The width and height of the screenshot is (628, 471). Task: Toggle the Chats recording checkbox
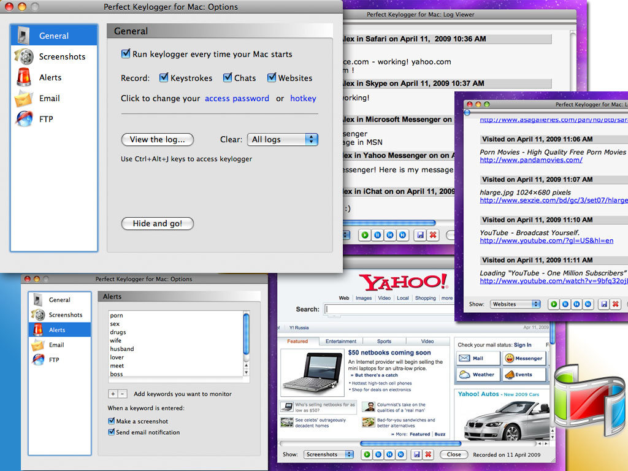pos(228,78)
